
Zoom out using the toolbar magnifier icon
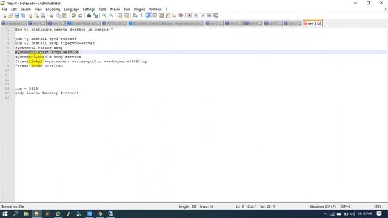[x=111, y=15]
